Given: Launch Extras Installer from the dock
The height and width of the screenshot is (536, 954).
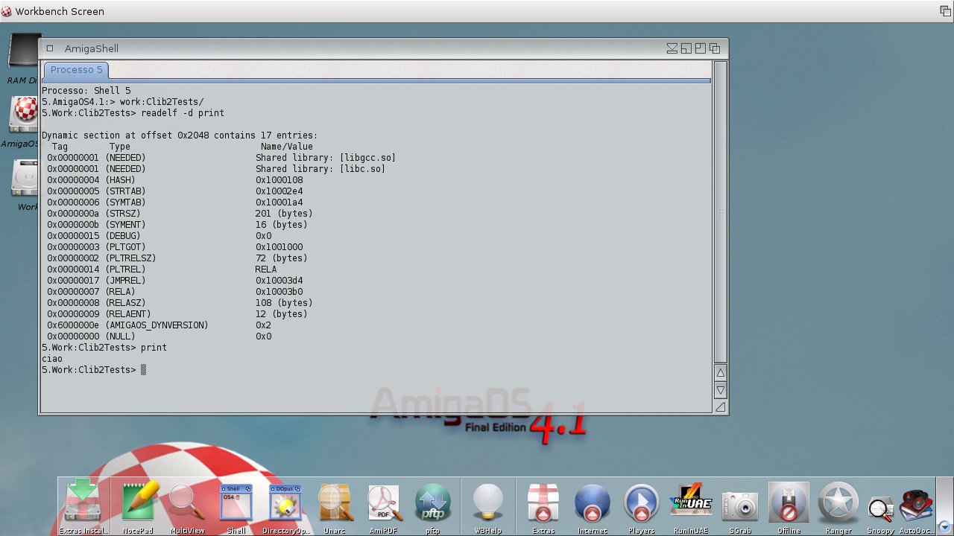Looking at the screenshot, I should (x=83, y=506).
